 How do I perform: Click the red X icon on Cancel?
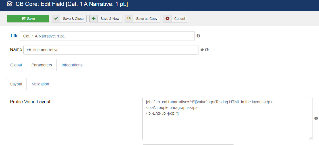point(167,18)
